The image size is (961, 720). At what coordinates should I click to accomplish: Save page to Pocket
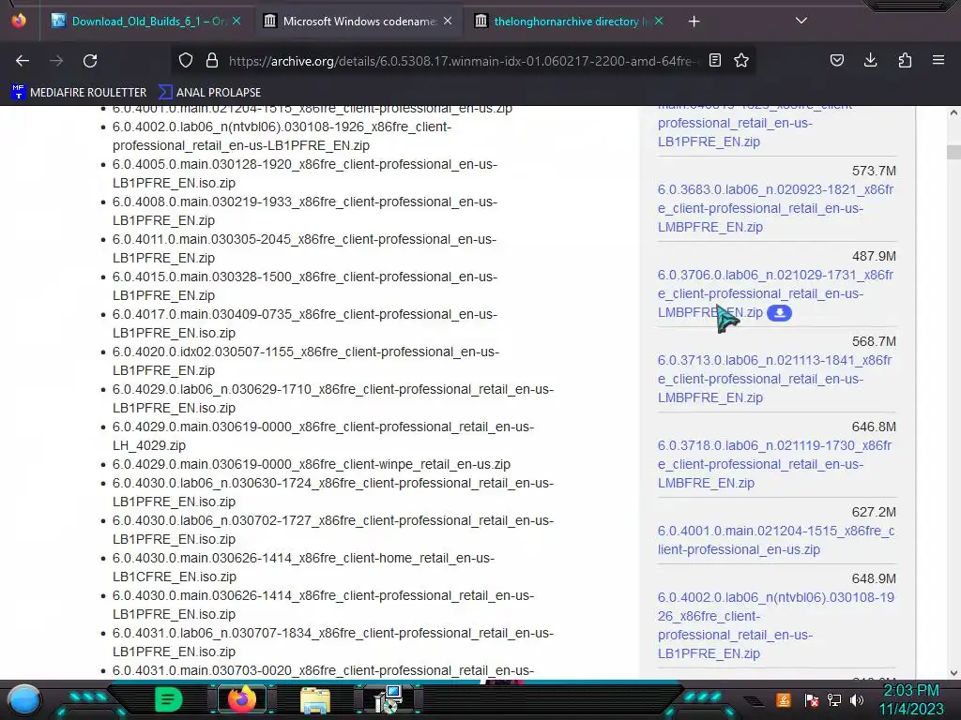pyautogui.click(x=836, y=60)
